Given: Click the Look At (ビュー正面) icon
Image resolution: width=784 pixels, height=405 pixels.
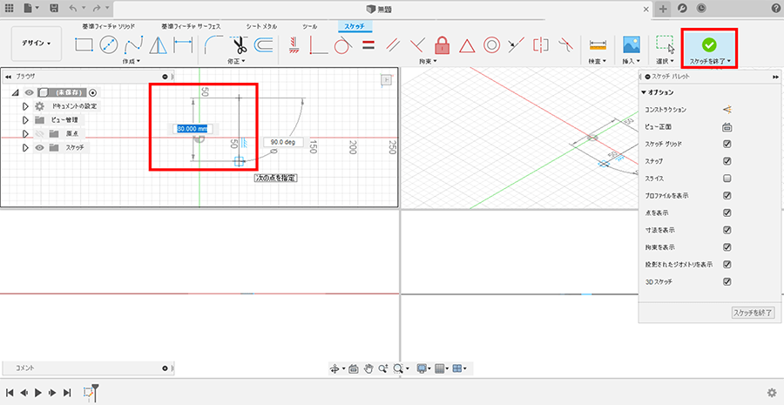Looking at the screenshot, I should (x=727, y=126).
